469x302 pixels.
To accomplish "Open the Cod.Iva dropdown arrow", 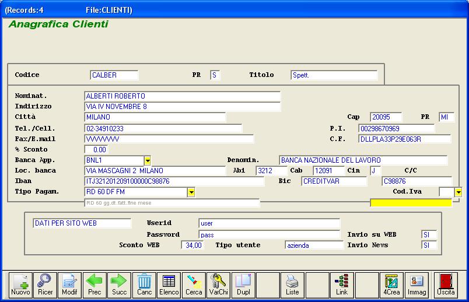I will [459, 192].
